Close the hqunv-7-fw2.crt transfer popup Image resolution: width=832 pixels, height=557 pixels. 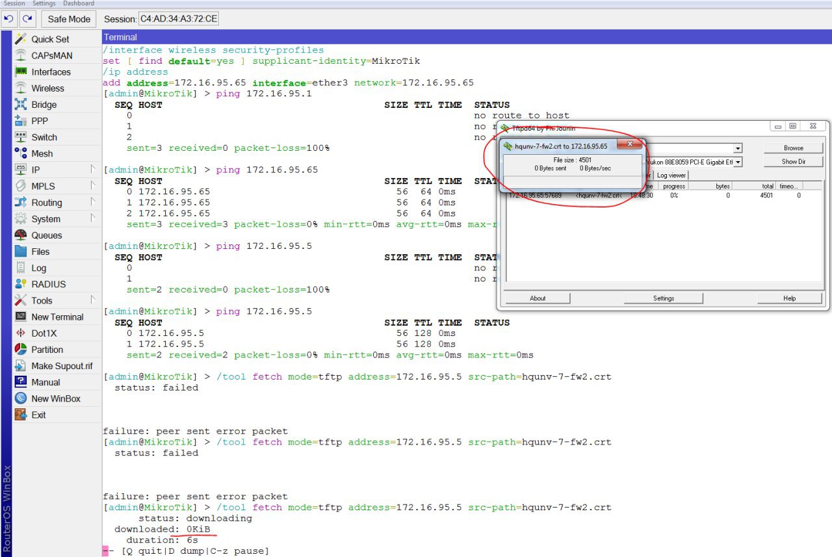pos(629,146)
